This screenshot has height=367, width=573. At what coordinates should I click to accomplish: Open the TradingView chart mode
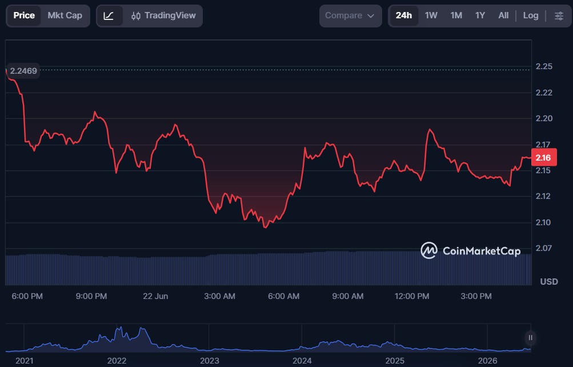pos(163,15)
